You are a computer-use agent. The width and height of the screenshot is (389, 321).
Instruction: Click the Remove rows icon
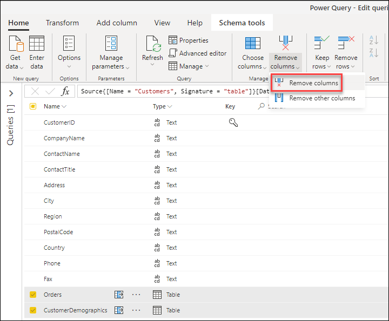(346, 43)
